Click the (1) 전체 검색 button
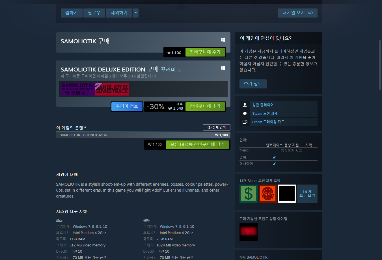 coord(217,127)
